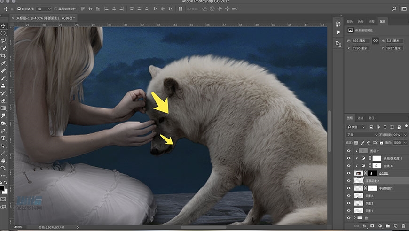Hide the 阴影3 layer

(349, 196)
